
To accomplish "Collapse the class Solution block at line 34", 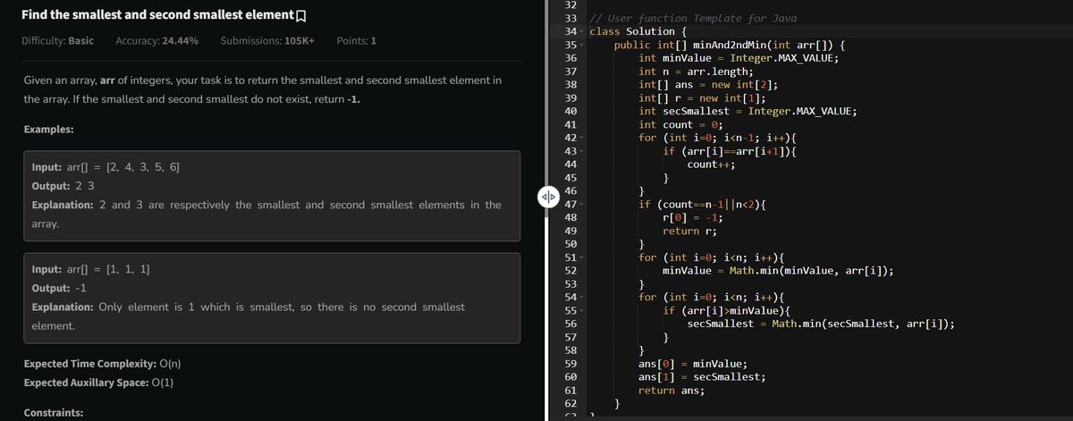I will click(x=582, y=31).
